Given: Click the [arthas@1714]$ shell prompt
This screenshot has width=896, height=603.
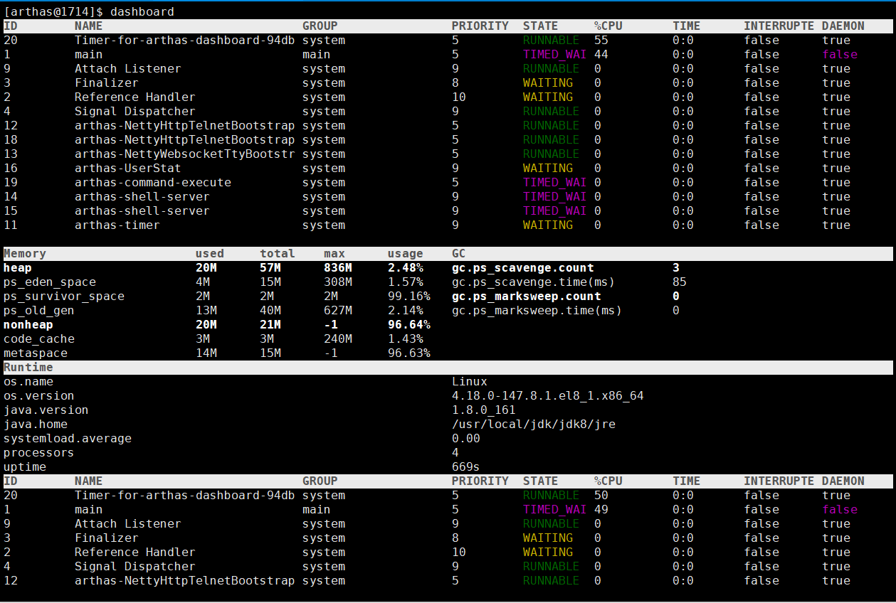Looking at the screenshot, I should (53, 11).
